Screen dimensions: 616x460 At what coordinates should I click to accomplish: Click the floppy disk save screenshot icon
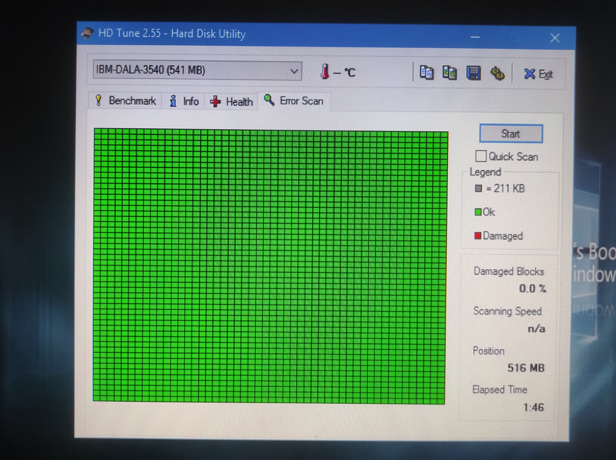point(473,73)
